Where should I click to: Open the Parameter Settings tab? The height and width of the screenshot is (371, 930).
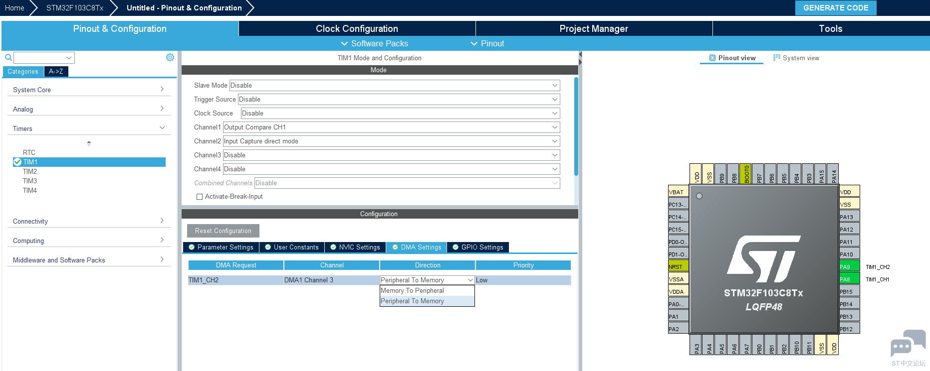pyautogui.click(x=221, y=247)
